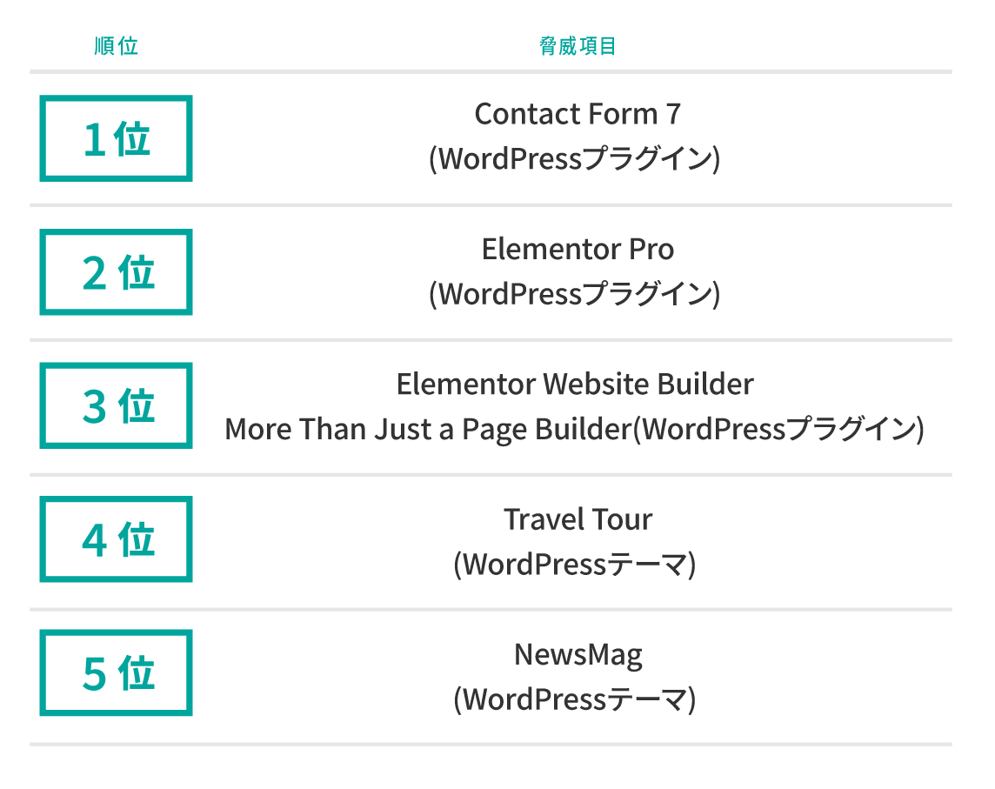The image size is (995, 789).
Task: Click the 順位 column header
Action: coord(116,46)
